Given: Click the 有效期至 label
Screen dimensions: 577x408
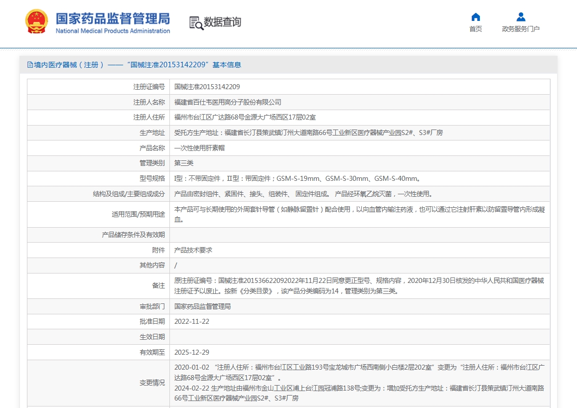Looking at the screenshot, I should click(152, 352).
